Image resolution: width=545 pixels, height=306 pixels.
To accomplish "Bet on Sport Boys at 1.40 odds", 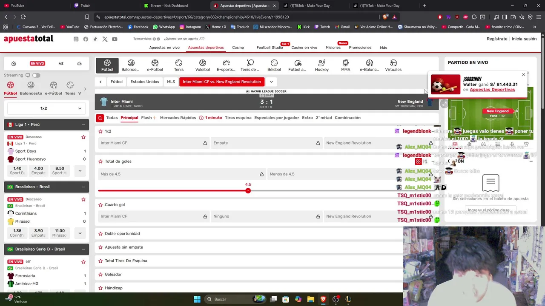I will tap(17, 171).
